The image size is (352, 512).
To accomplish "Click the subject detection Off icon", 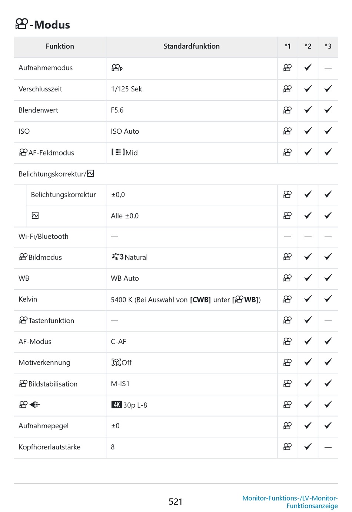I will pyautogui.click(x=116, y=362).
